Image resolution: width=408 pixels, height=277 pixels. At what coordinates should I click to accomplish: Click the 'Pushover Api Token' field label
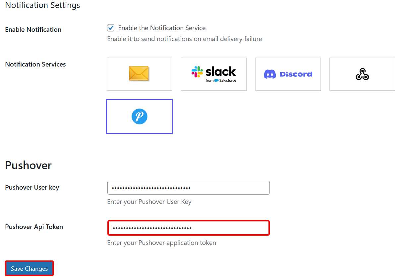coord(34,227)
